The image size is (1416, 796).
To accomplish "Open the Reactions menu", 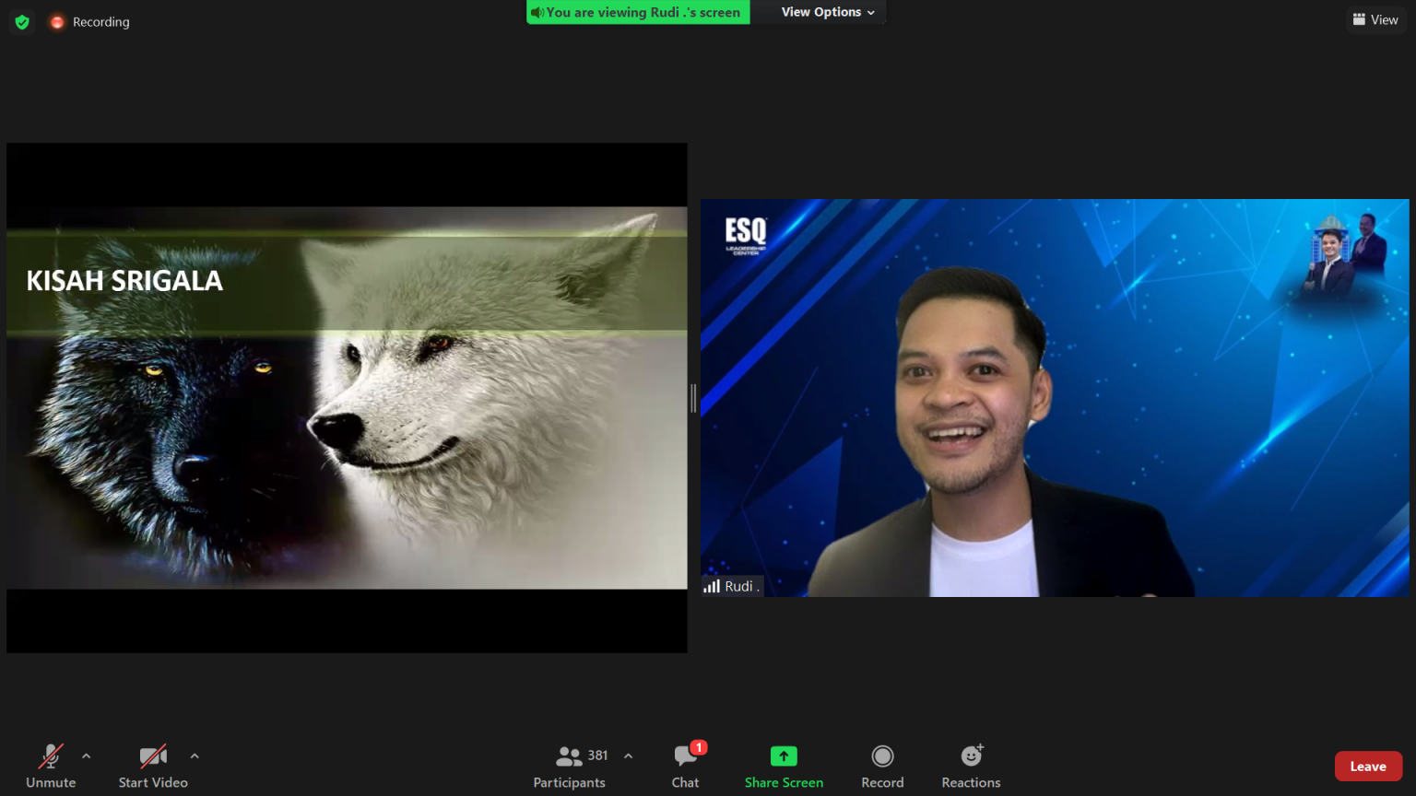I will [971, 767].
